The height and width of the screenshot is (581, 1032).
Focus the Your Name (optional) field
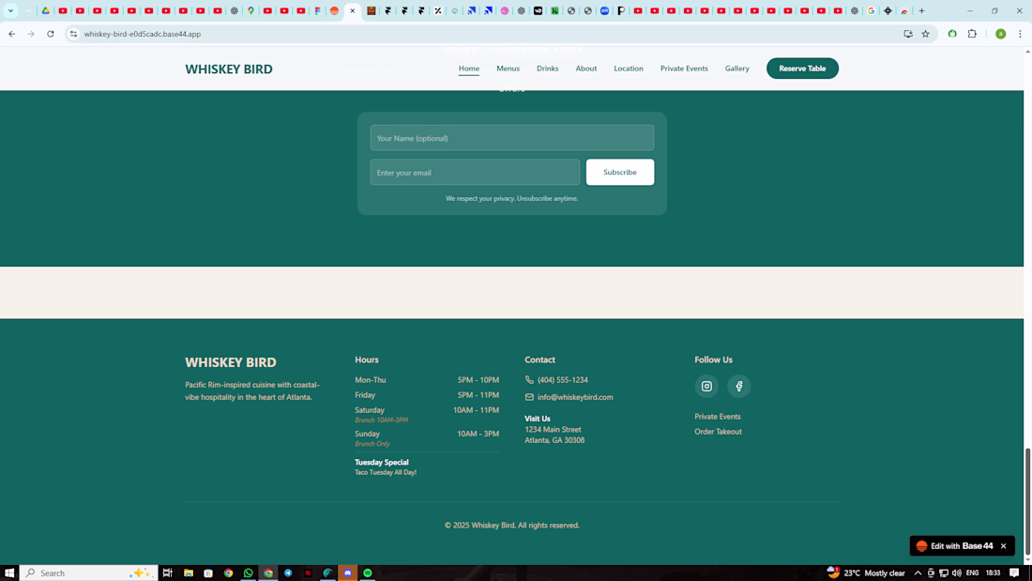(x=512, y=138)
